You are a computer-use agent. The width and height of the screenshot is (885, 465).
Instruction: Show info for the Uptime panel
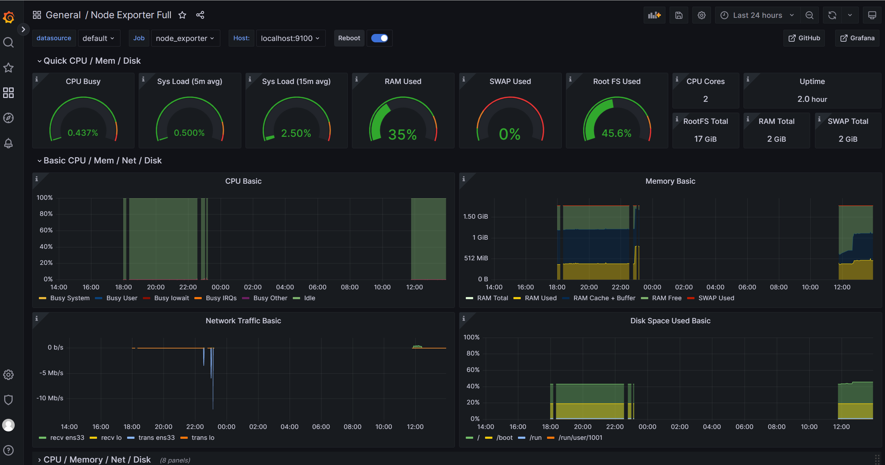(748, 79)
